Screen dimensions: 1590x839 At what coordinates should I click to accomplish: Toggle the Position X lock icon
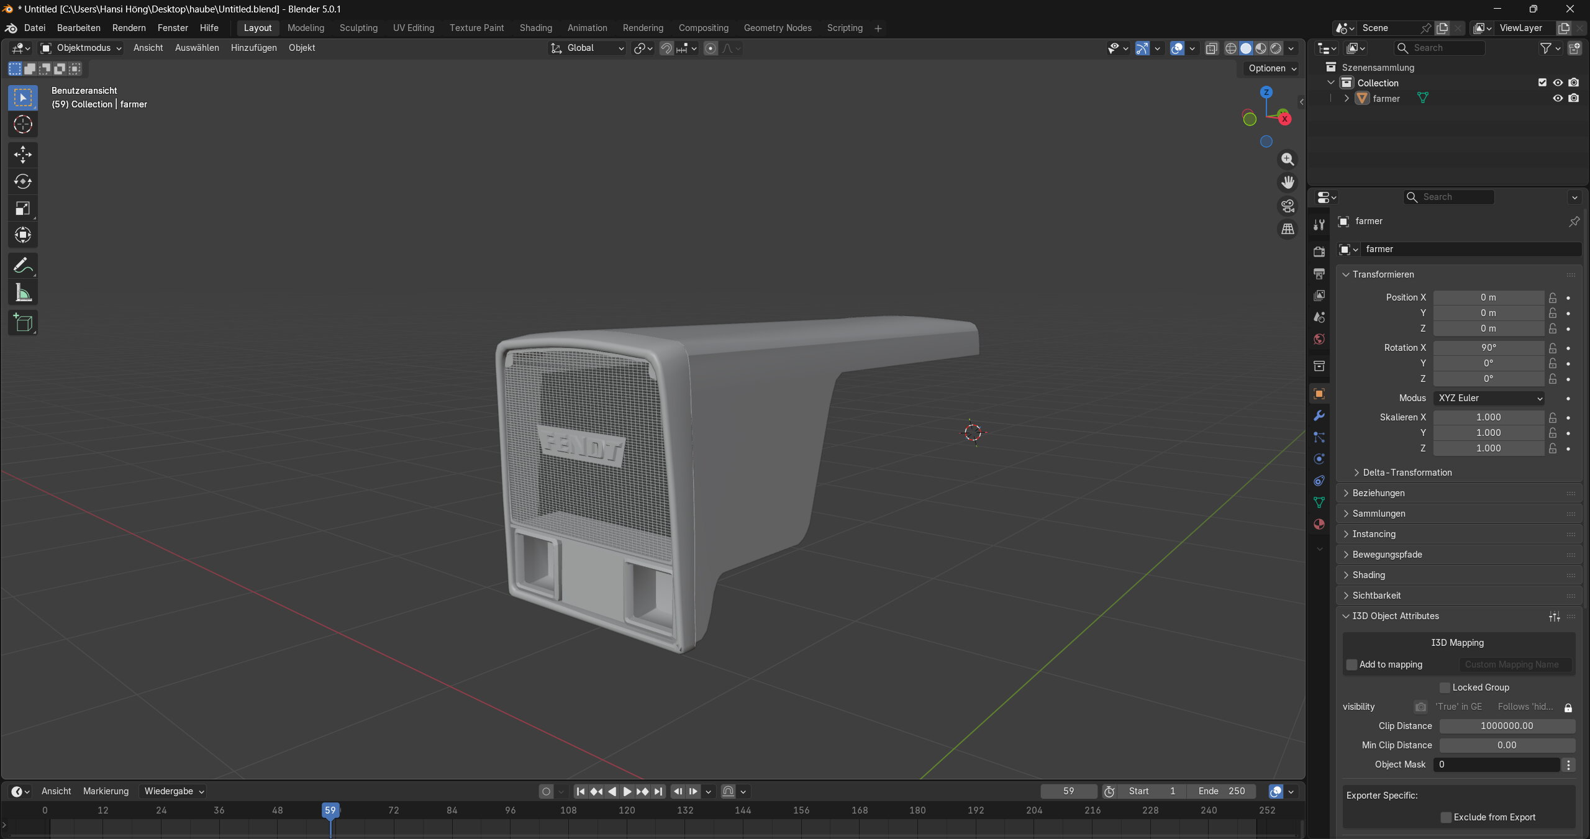tap(1553, 297)
